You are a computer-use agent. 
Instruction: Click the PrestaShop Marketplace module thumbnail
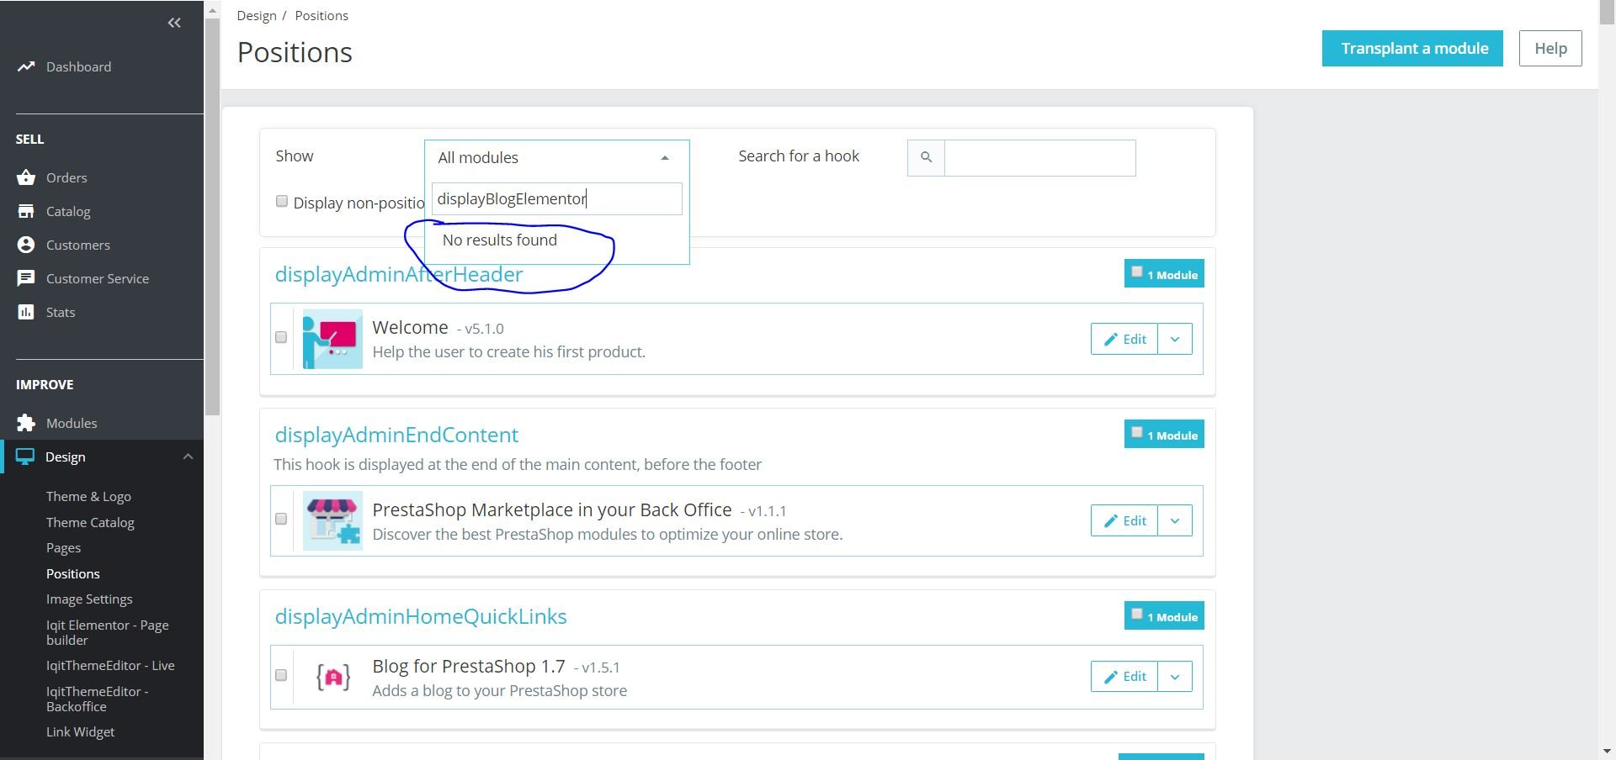332,520
